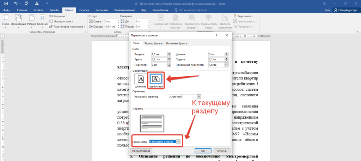Click the Размер page size icon

[x=32, y=20]
